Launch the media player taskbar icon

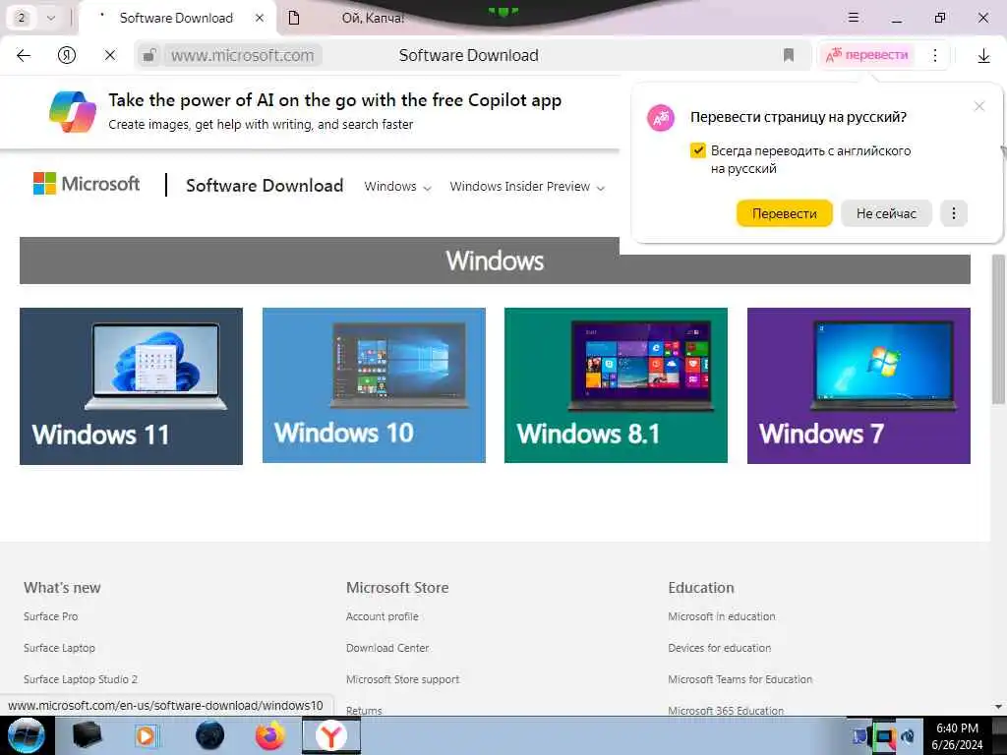coord(147,735)
